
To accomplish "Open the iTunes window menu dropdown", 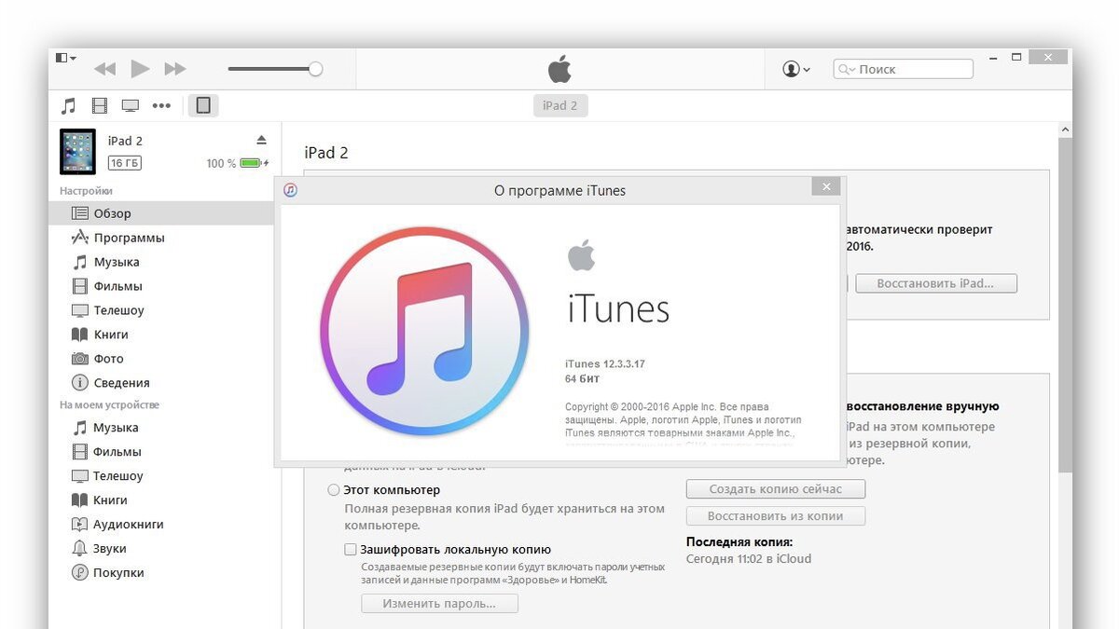I will pos(65,58).
